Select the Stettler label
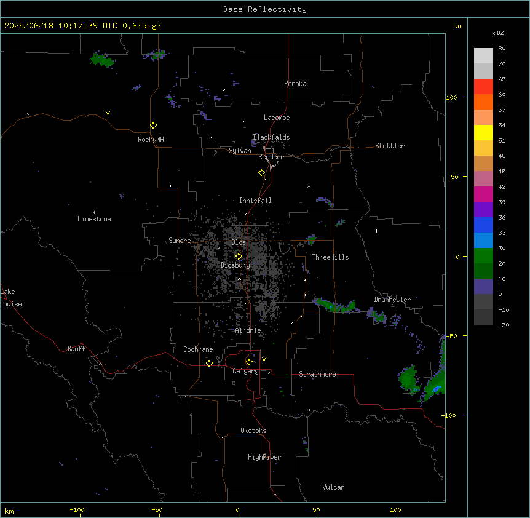The width and height of the screenshot is (530, 518). pos(390,146)
